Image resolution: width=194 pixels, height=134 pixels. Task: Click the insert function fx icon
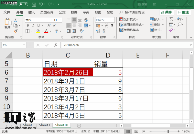tap(56, 45)
